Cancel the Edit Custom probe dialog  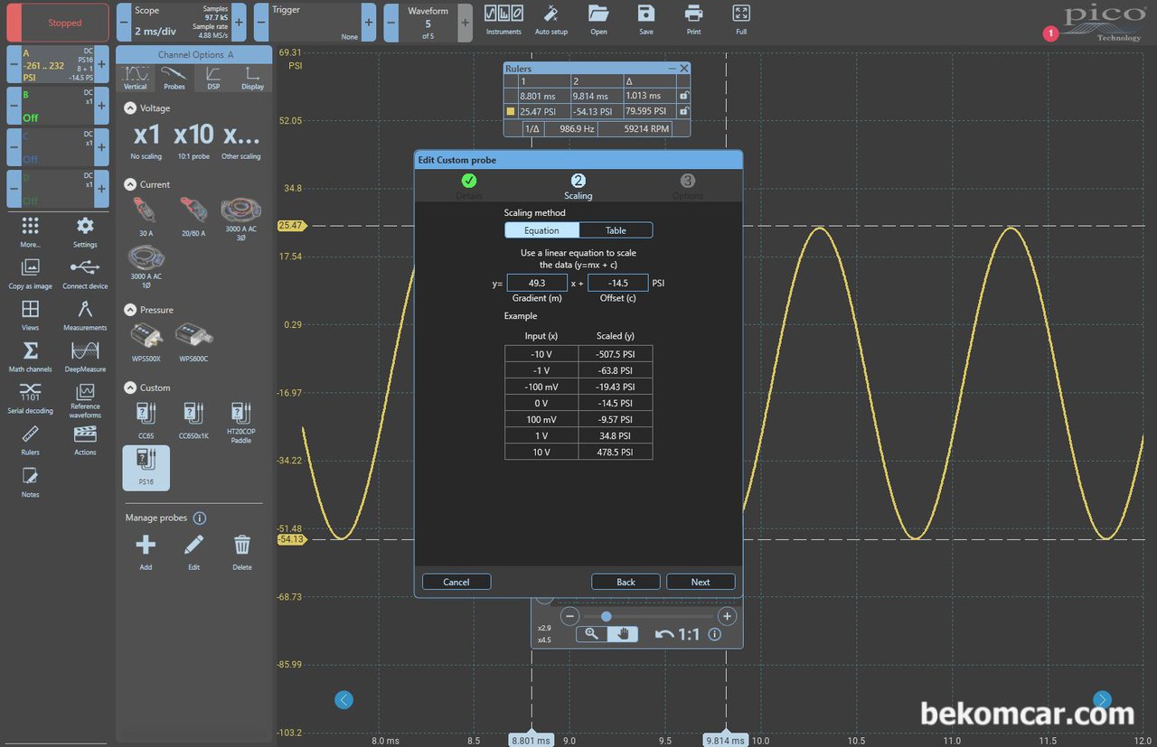tap(456, 582)
